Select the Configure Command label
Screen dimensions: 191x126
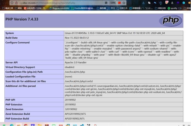click(17, 42)
